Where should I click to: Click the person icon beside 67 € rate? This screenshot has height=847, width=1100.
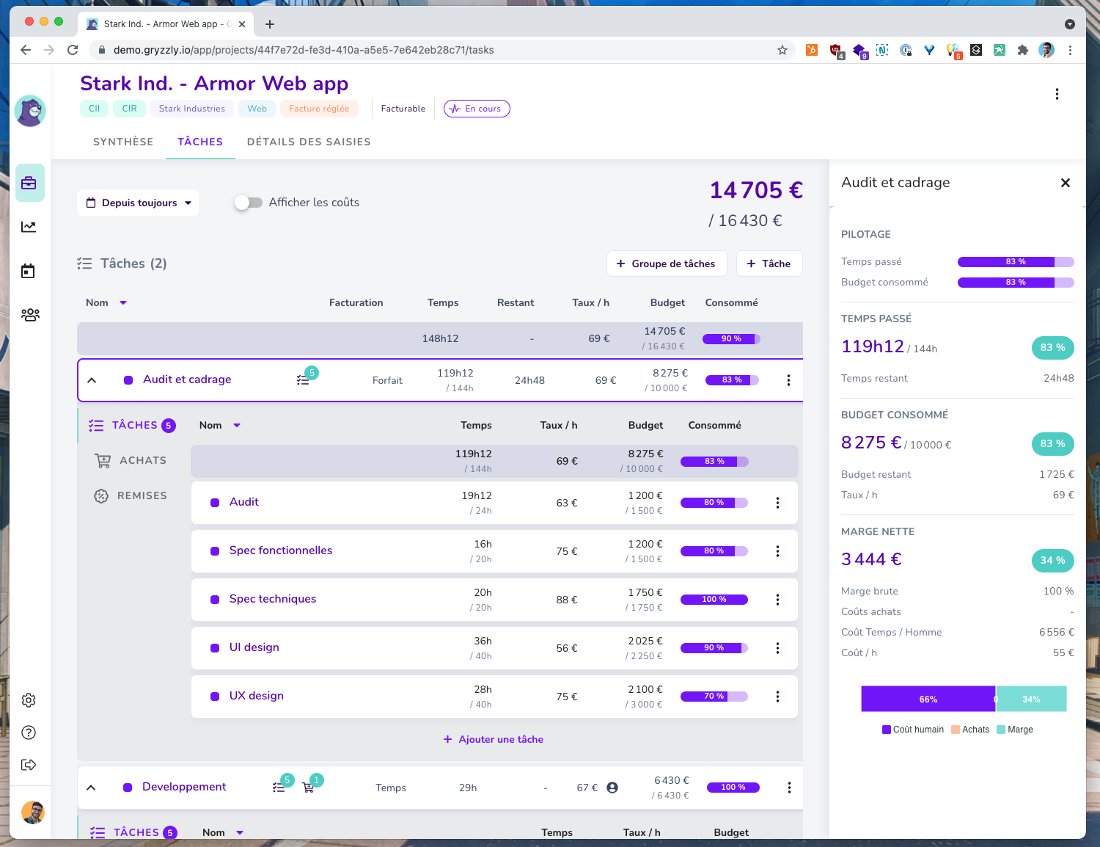(x=612, y=788)
